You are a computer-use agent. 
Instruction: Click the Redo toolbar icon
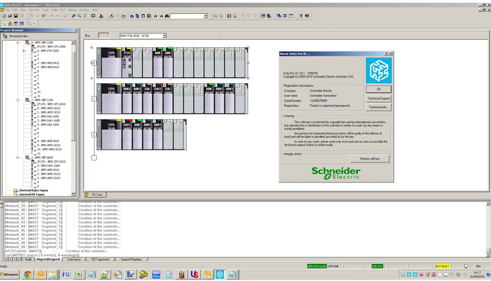coord(58,16)
